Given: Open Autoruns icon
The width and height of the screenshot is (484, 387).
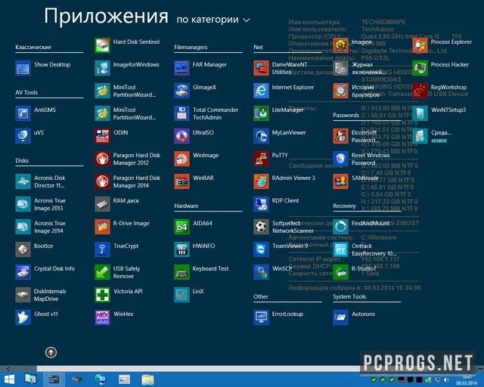Looking at the screenshot, I should pyautogui.click(x=340, y=317).
